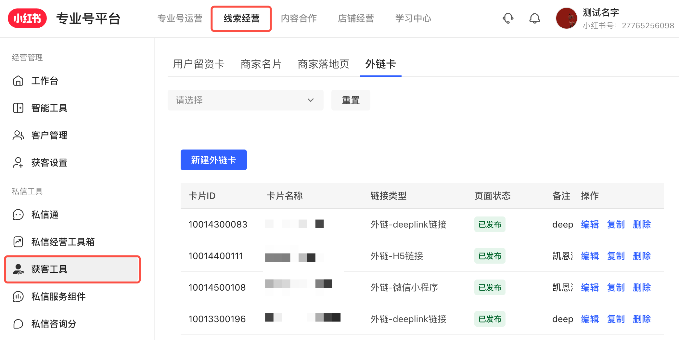This screenshot has width=679, height=340.
Task: Edit card 10014500108
Action: point(590,287)
